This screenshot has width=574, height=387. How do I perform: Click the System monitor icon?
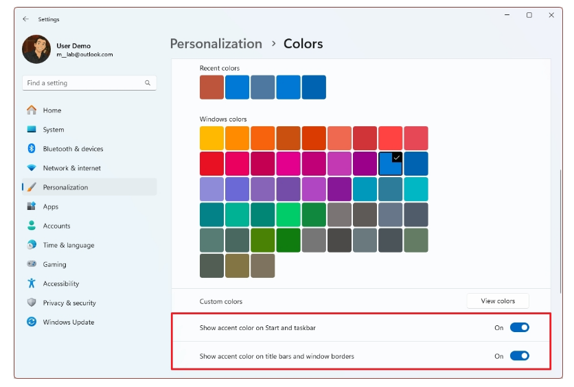click(32, 130)
